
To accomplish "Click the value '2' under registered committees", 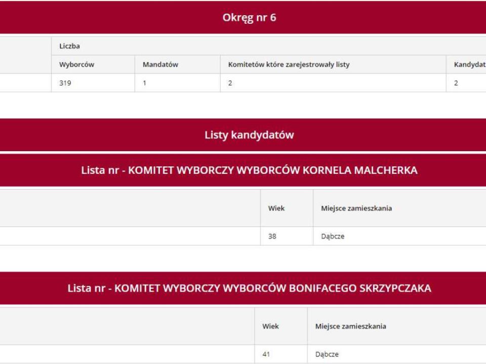I will (229, 83).
